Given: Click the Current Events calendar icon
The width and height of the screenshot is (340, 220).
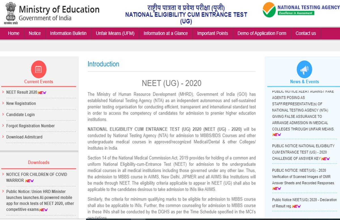Looking at the screenshot, I should [x=39, y=69].
